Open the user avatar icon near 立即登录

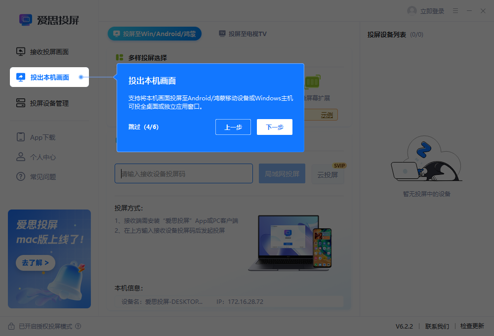point(412,11)
